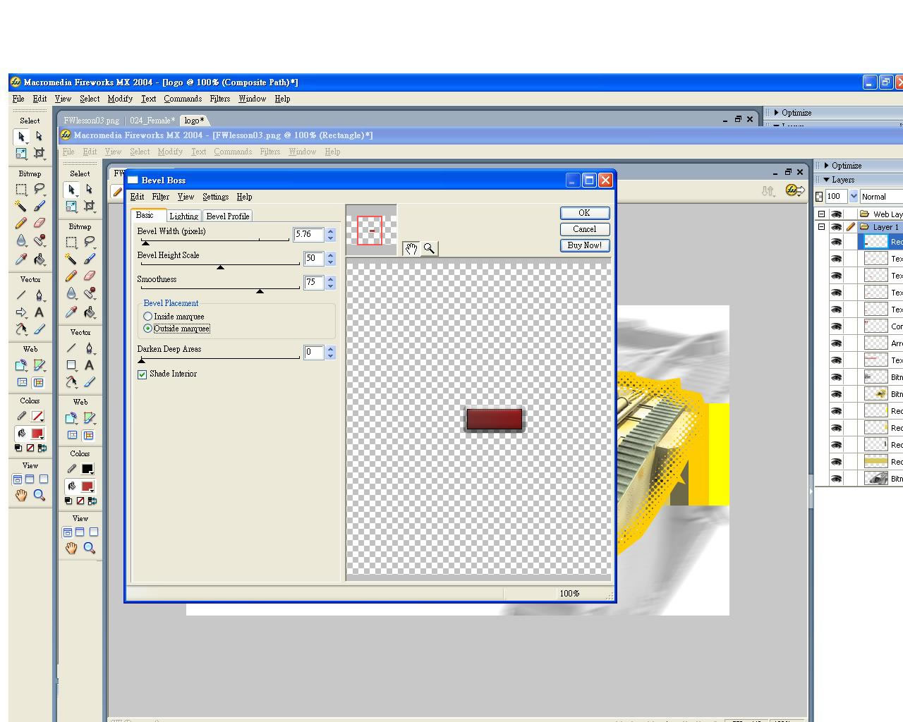Click the Darken Deep Areas value field
Screen dimensions: 903x722
313,352
